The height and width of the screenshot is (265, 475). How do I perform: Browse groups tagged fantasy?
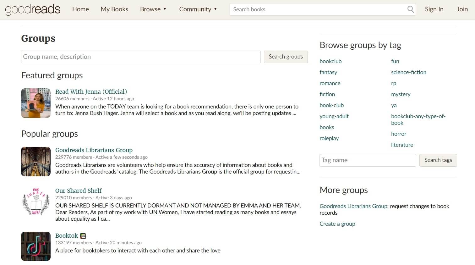328,72
